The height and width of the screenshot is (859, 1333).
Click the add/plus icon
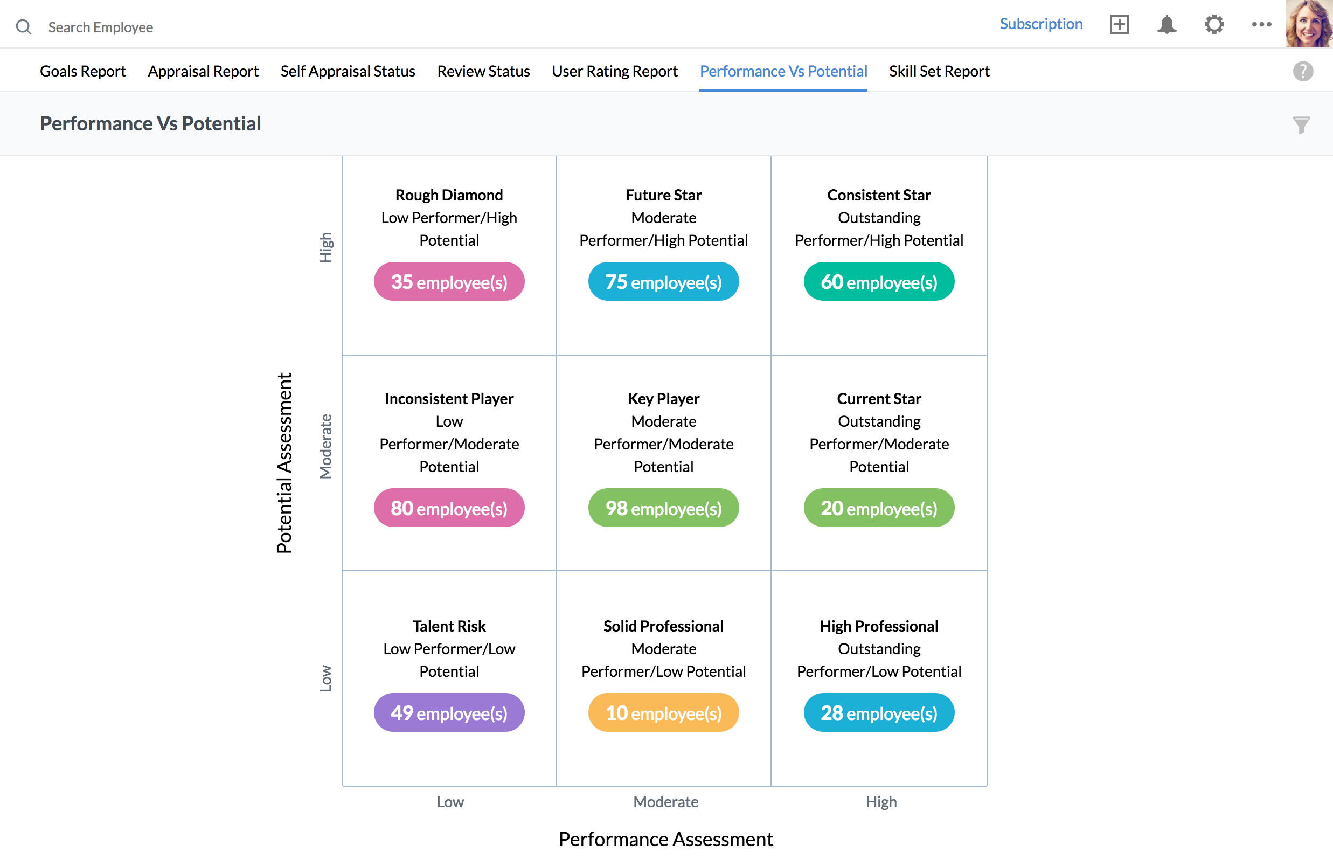(x=1119, y=26)
